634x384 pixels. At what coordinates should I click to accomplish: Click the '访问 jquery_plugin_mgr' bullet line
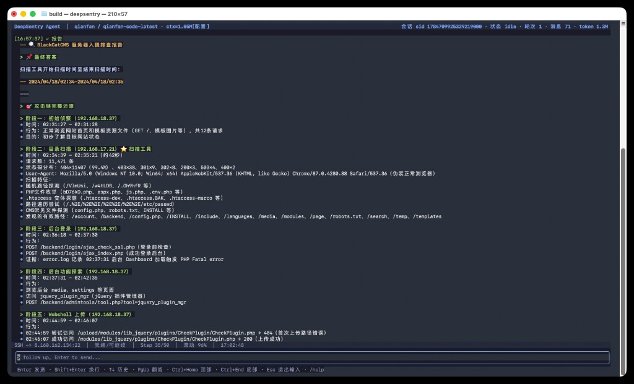85,296
